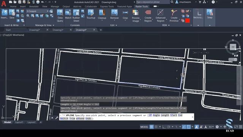Select the Touchup tool
This screenshot has width=243, height=137.
[91, 14]
